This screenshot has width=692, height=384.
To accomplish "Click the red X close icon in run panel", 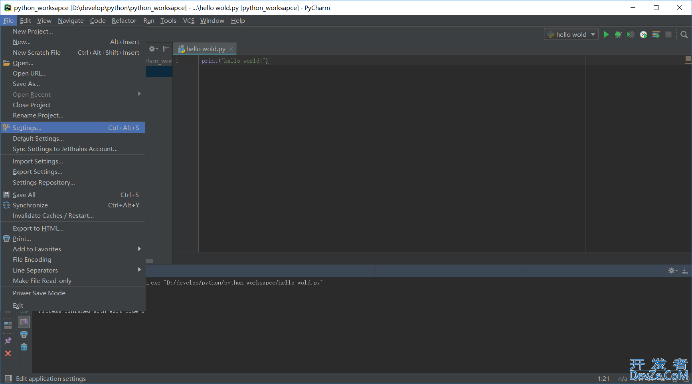I will (8, 353).
